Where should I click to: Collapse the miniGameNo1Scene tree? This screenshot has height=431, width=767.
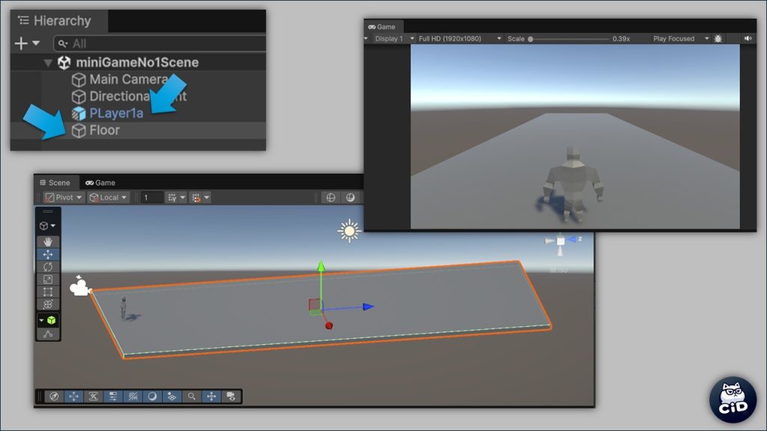(x=49, y=63)
